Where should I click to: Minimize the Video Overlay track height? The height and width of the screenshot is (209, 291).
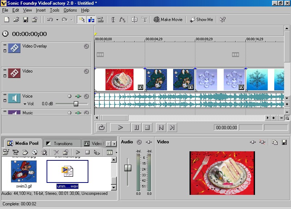(5, 45)
